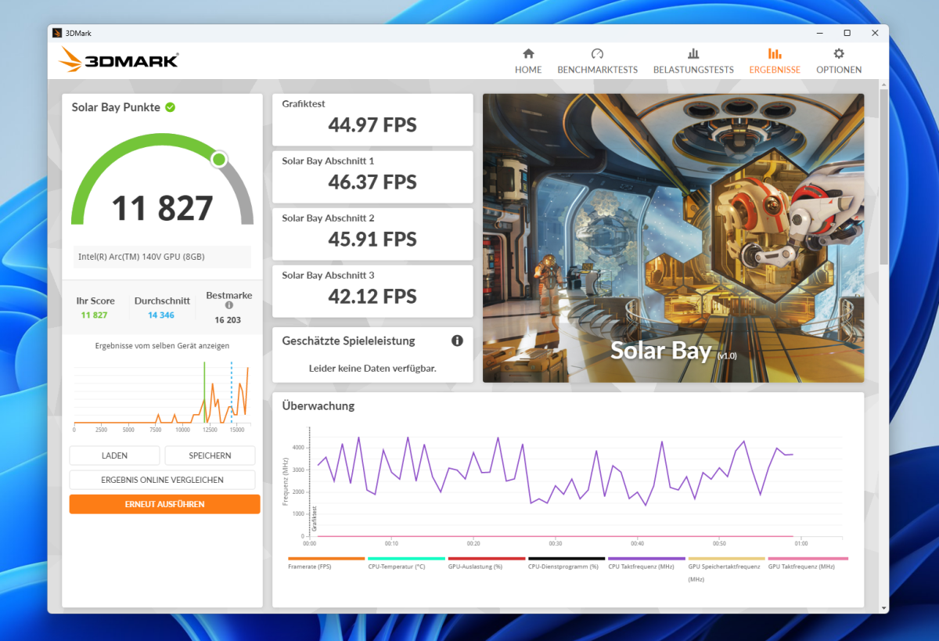Click Ergebnis online vergleichen button

pyautogui.click(x=162, y=480)
